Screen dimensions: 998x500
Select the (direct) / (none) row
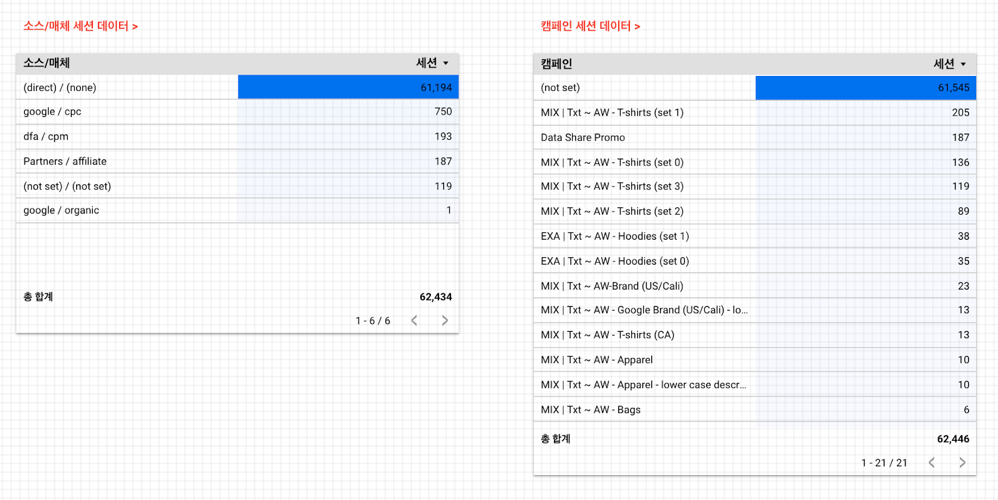coord(238,87)
